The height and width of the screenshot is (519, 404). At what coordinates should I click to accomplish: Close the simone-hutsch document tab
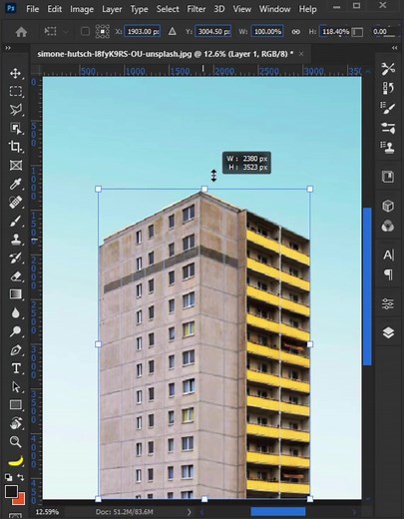301,54
